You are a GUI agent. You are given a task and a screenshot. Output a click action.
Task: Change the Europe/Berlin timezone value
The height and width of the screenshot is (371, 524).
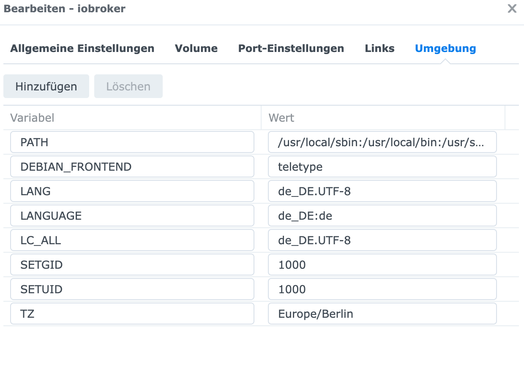click(382, 314)
